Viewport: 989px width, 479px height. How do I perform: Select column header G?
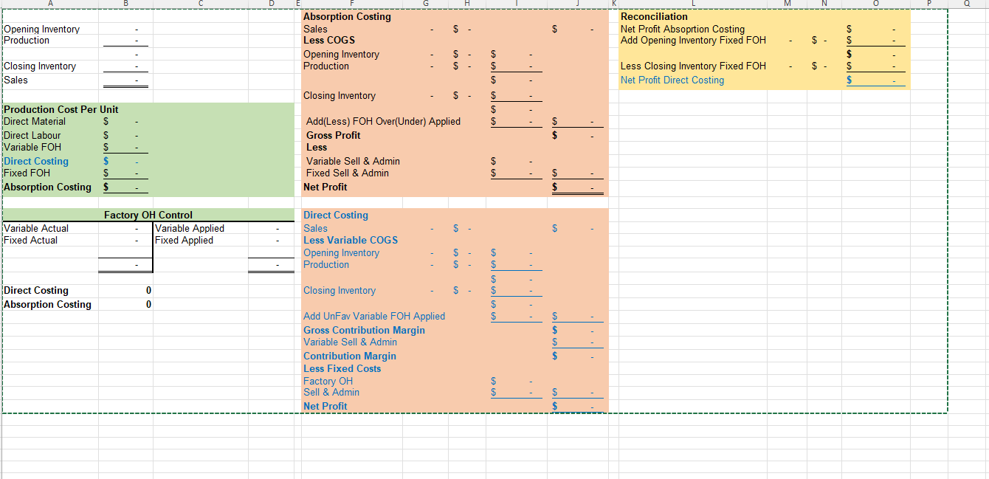(426, 4)
